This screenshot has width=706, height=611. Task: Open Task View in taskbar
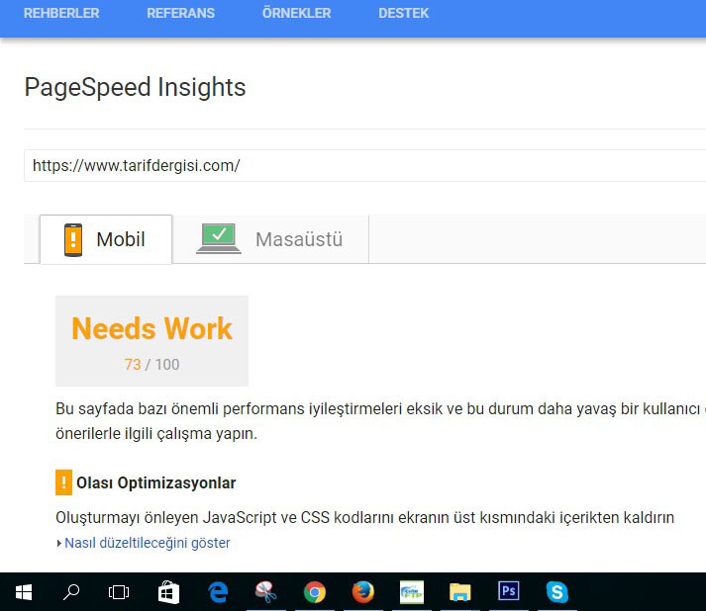click(119, 592)
